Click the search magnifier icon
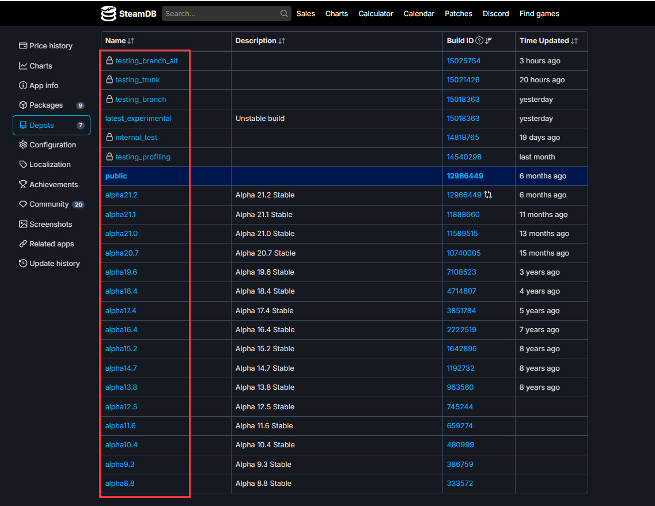The width and height of the screenshot is (655, 506). (284, 13)
